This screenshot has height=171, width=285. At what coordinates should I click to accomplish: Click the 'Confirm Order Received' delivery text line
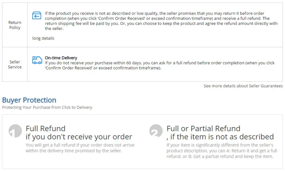point(103,68)
